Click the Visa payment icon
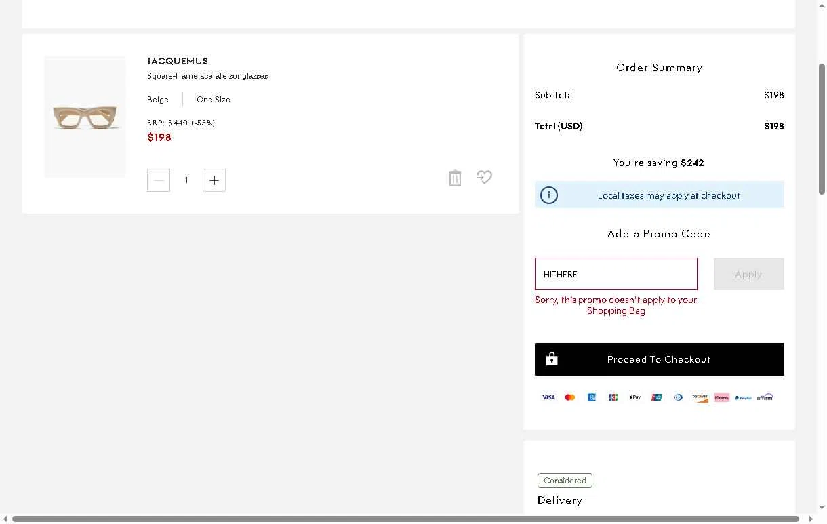Viewport: 827px width, 524px height. [548, 397]
